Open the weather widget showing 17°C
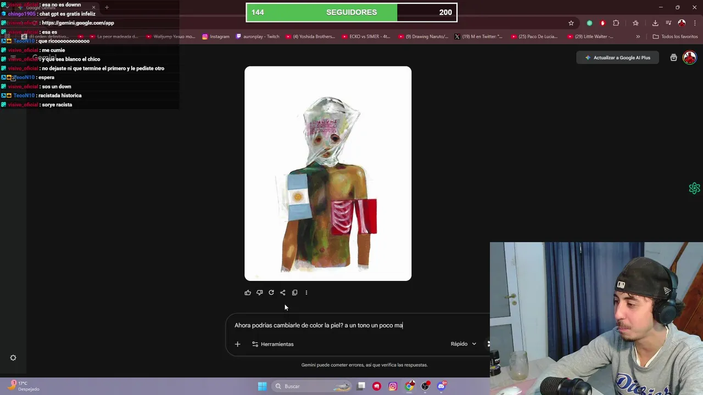This screenshot has width=703, height=395. point(22,386)
